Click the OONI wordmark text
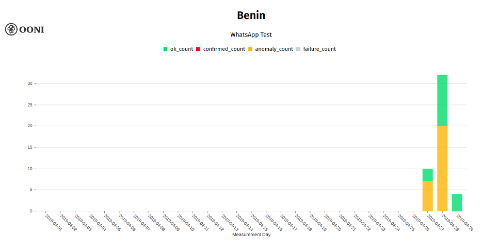The image size is (483, 252). point(31,30)
